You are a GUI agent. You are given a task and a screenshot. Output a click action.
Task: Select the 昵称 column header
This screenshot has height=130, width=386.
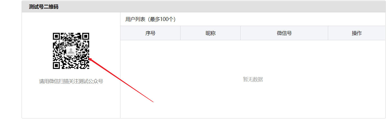point(211,33)
